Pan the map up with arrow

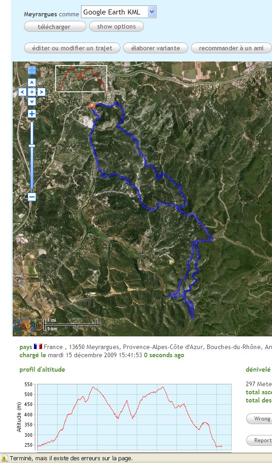32,82
